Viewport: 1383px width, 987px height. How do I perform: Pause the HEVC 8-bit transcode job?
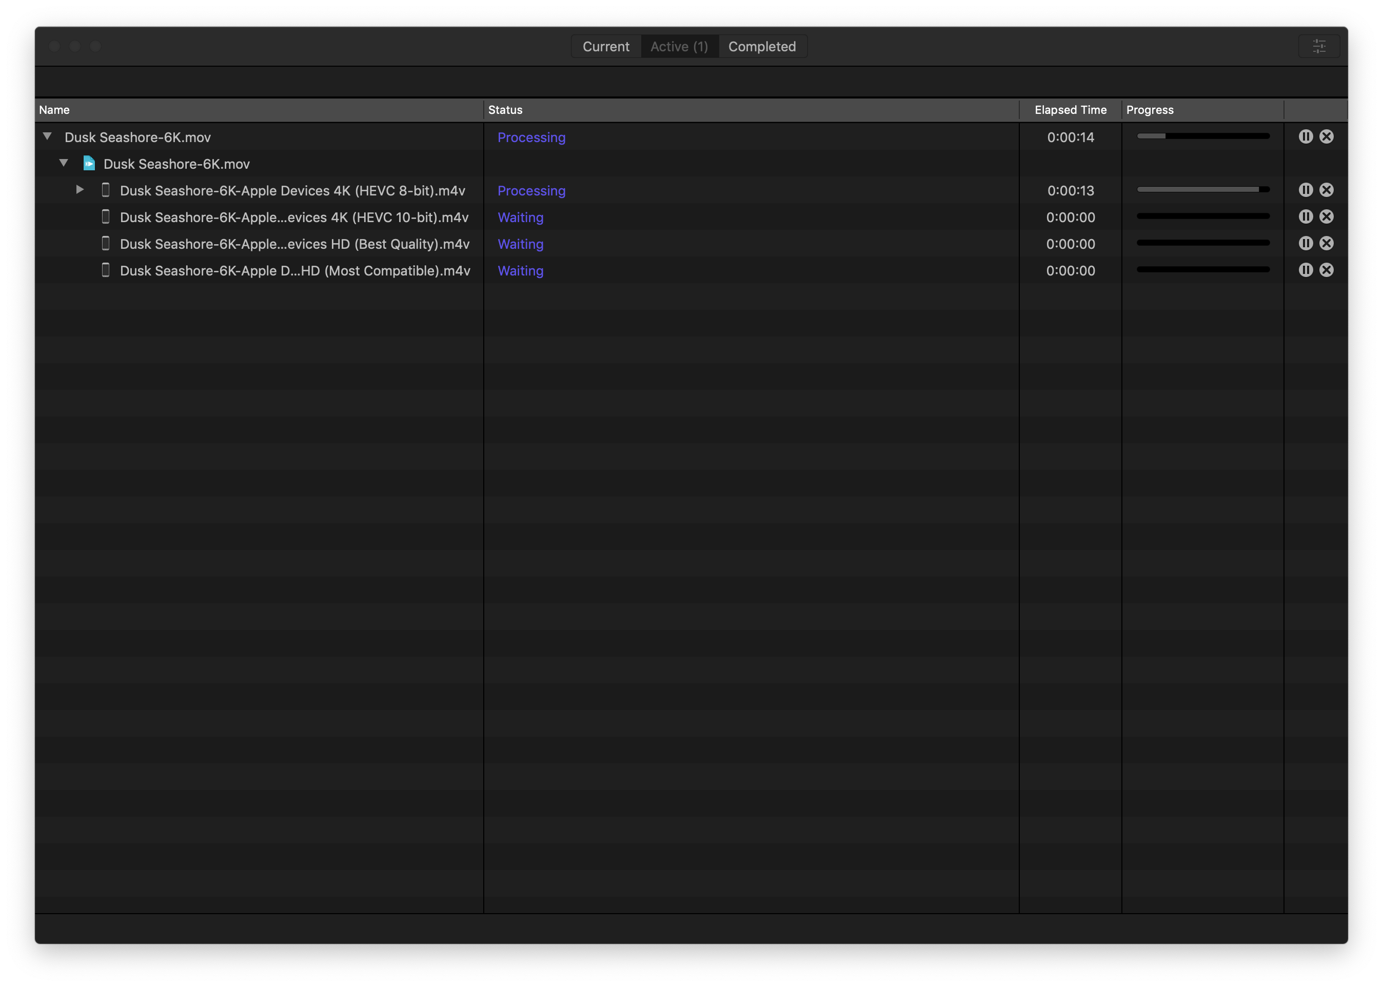point(1305,190)
